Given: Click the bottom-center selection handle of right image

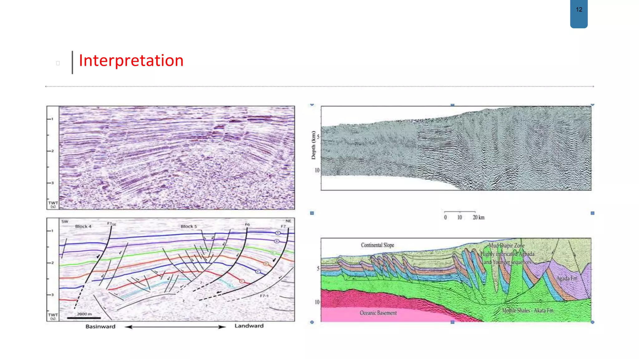Looking at the screenshot, I should pos(452,322).
